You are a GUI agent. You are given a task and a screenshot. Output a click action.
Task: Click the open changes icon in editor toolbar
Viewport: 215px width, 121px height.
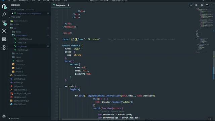(191, 5)
